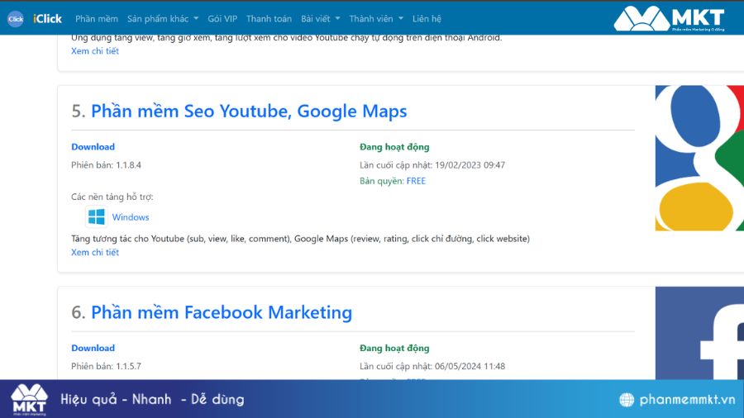Click Đang hoạt động status for Facebook Marketing
The image size is (744, 418).
394,348
